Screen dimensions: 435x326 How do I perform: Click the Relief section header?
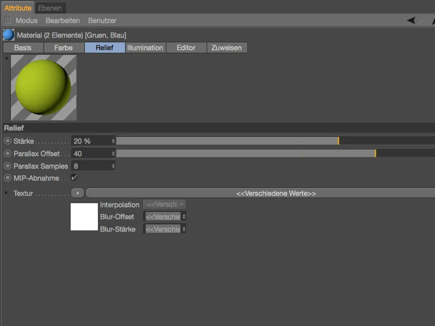[x=219, y=128]
